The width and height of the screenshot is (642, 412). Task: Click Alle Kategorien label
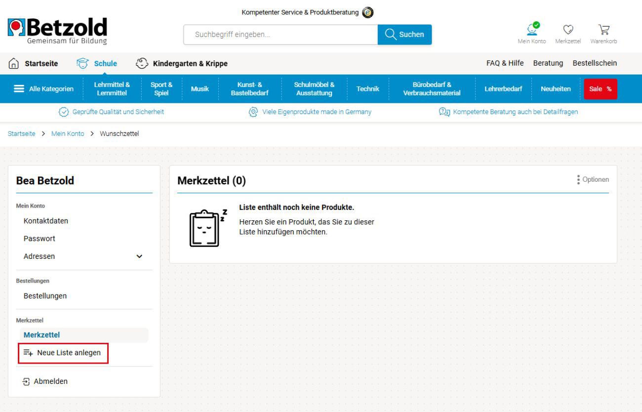[51, 89]
